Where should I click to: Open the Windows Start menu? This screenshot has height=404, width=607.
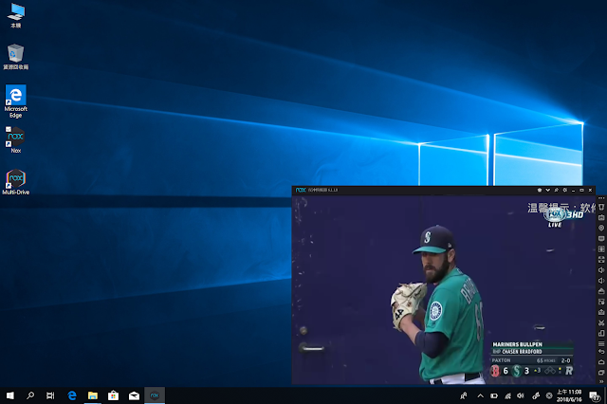pos(10,395)
